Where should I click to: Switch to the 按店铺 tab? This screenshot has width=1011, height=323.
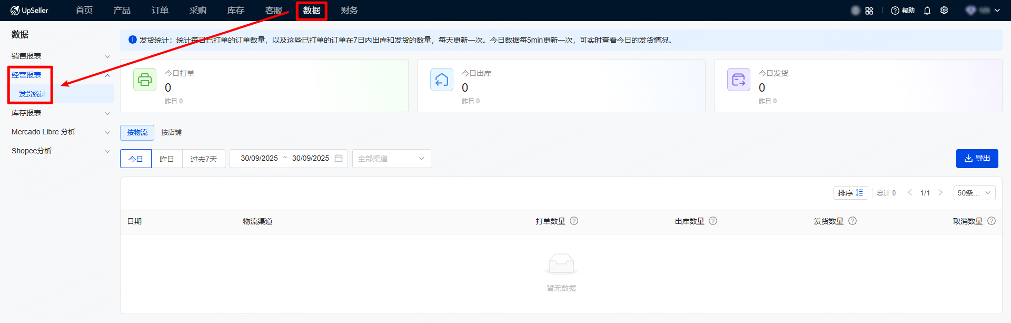pyautogui.click(x=171, y=132)
